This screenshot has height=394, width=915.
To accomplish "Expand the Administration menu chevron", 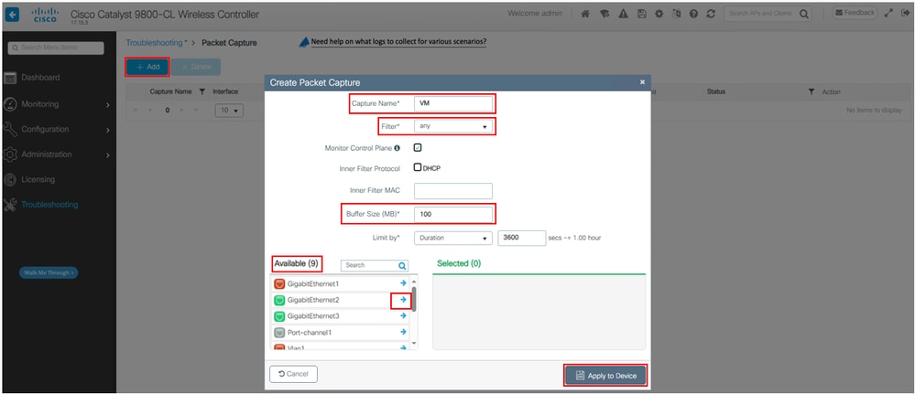I will [x=108, y=155].
